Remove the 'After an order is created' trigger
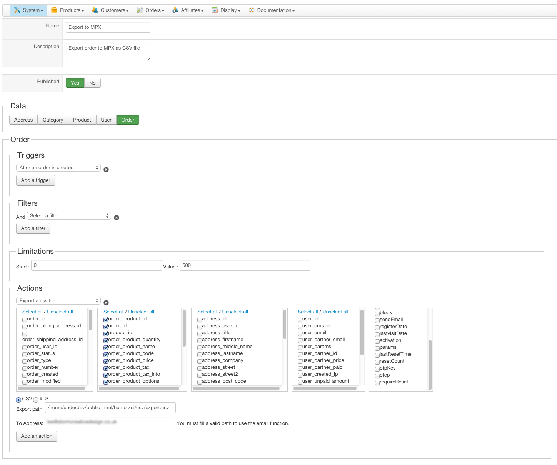This screenshot has height=465, width=557. coord(106,170)
